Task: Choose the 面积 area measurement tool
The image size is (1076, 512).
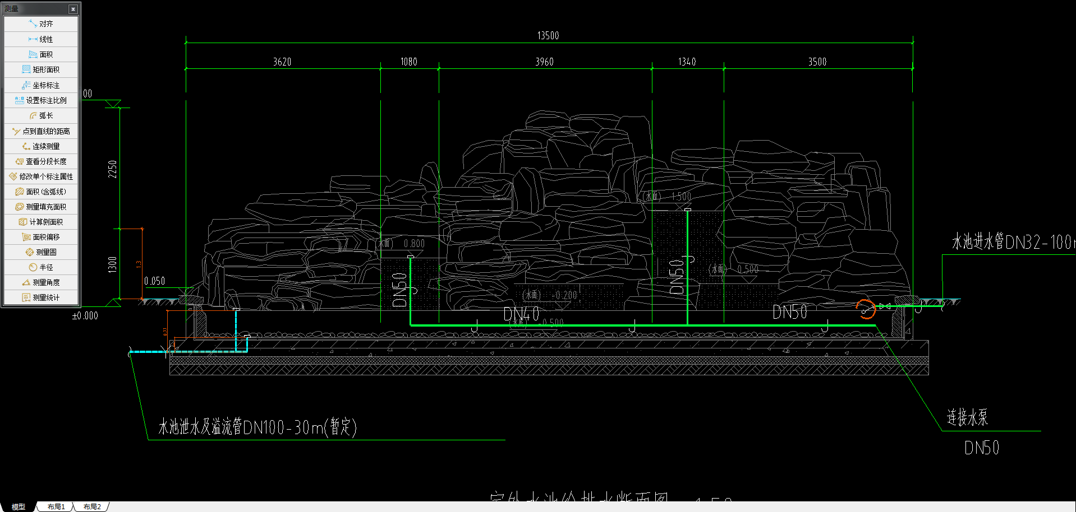Action: click(x=41, y=54)
